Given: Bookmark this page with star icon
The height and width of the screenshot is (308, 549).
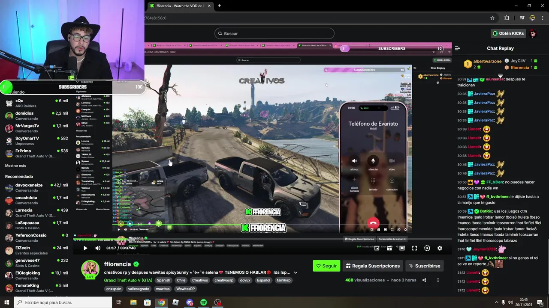Looking at the screenshot, I should click(x=492, y=18).
